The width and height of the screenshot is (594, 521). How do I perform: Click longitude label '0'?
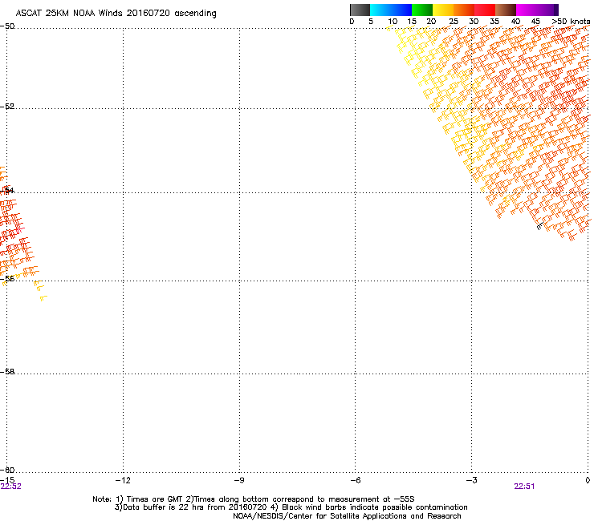[588, 480]
